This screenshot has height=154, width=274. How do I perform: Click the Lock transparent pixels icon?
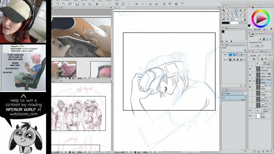pos(266,59)
